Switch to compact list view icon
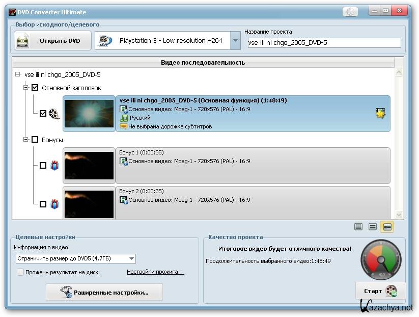This screenshot has width=419, height=317. tap(358, 227)
